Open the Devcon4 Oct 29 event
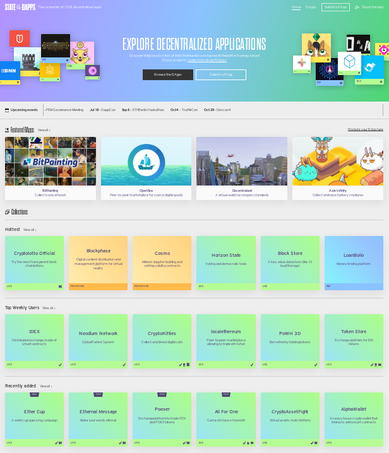Image resolution: width=389 pixels, height=453 pixels. point(217,110)
